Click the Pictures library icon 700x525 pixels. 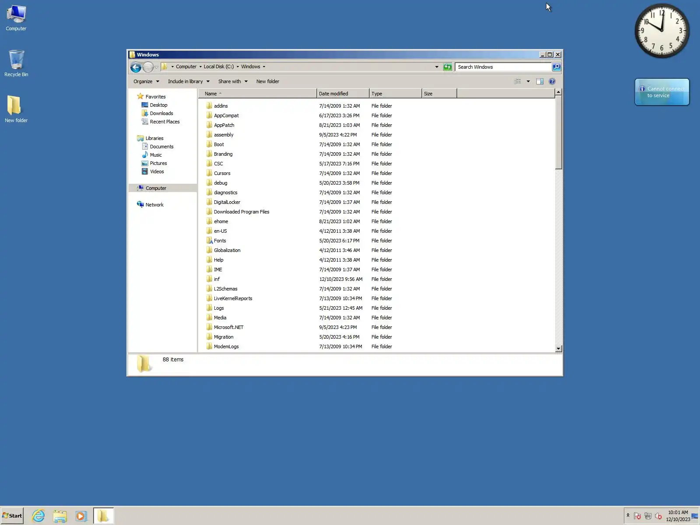[145, 163]
